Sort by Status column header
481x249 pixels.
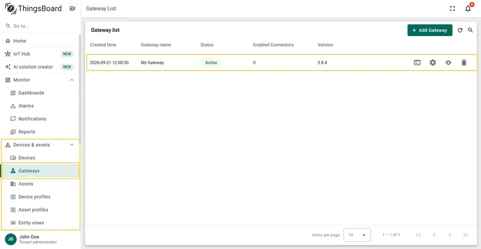click(x=207, y=45)
